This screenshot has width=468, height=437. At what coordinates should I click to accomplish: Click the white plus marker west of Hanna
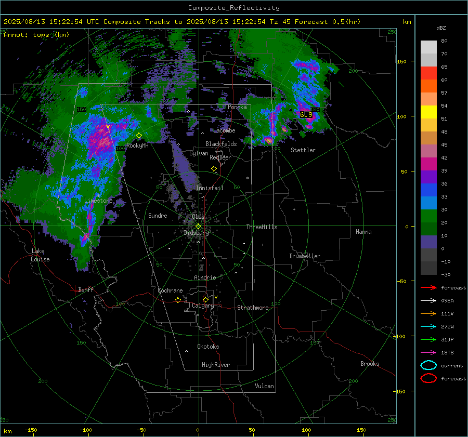coord(294,209)
